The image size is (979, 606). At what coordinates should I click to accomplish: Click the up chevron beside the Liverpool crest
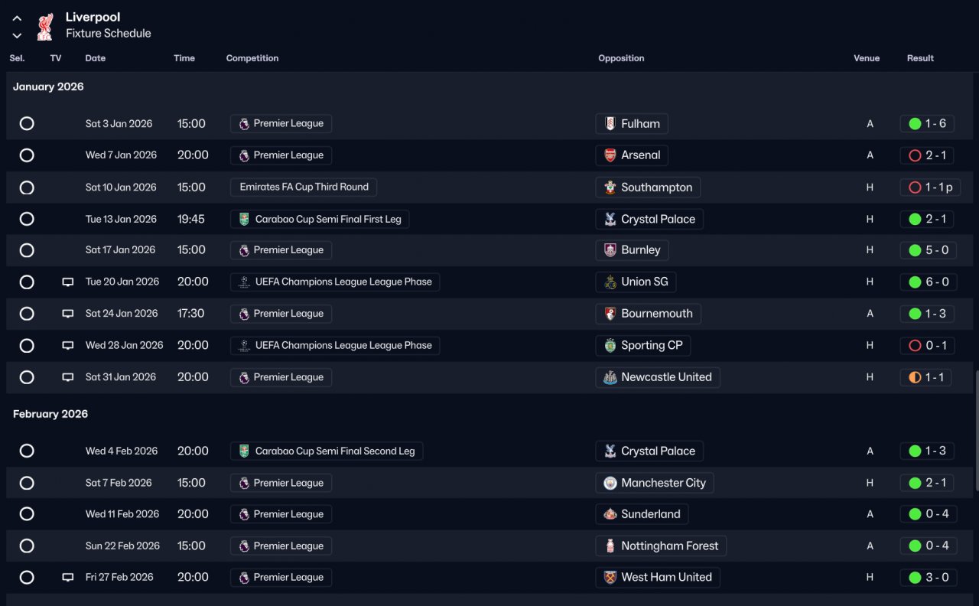click(17, 18)
